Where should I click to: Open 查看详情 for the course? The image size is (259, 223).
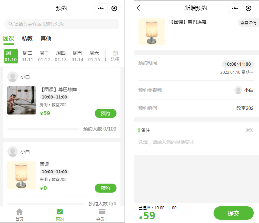tap(248, 23)
